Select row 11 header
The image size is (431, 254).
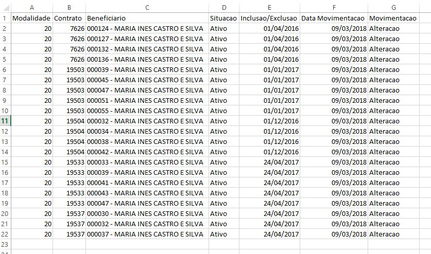(5, 121)
